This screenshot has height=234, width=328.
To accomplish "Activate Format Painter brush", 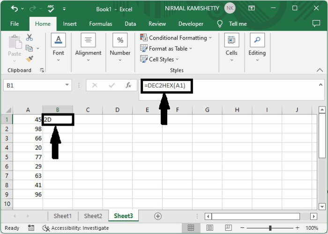I will (x=30, y=59).
